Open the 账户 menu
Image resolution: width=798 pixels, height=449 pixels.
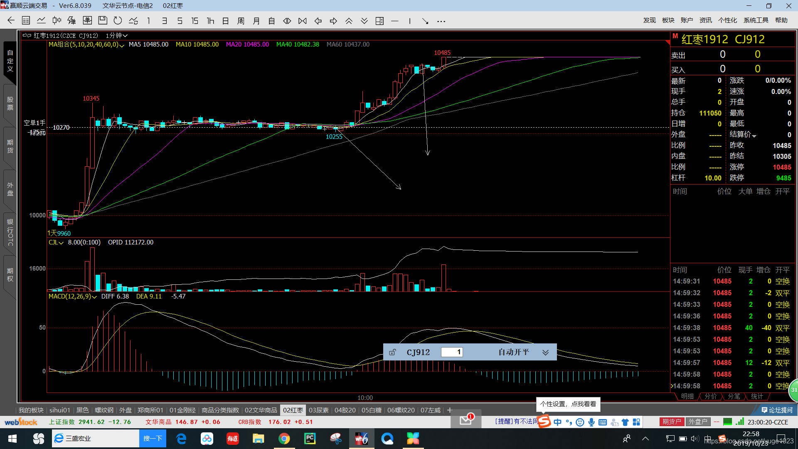click(x=687, y=20)
